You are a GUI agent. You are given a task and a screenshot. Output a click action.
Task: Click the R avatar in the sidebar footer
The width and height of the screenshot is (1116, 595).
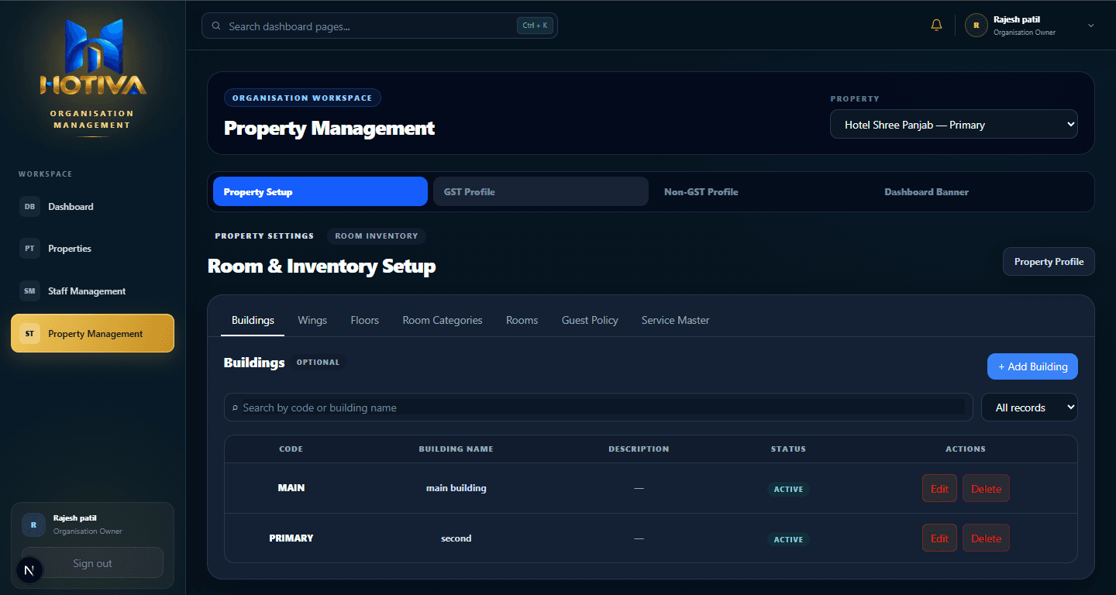[x=33, y=524]
